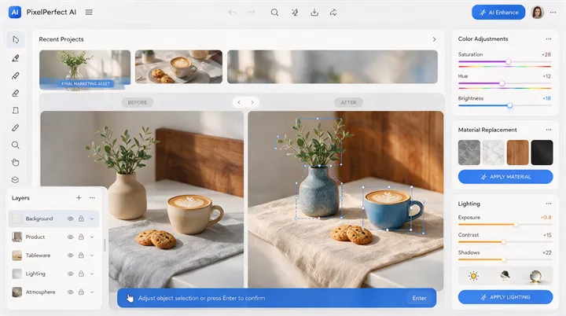The height and width of the screenshot is (316, 566).
Task: Open the top-right more options menu
Action: click(x=553, y=13)
